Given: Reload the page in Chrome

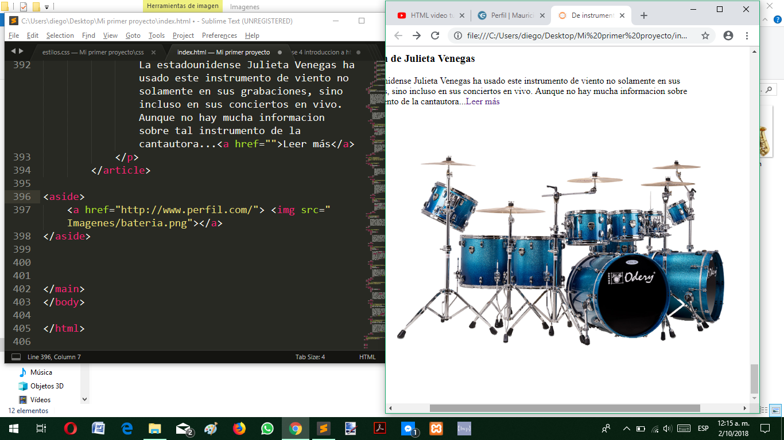Looking at the screenshot, I should [x=435, y=36].
